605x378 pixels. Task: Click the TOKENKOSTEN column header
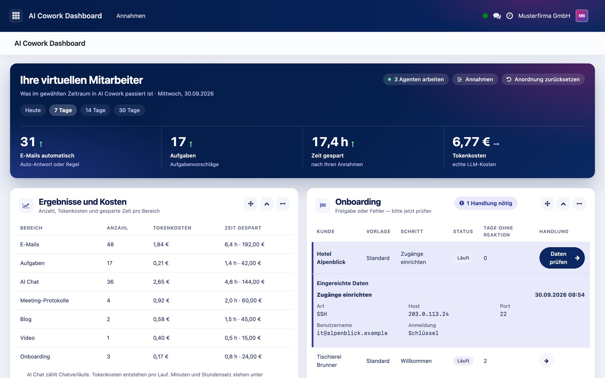(172, 228)
